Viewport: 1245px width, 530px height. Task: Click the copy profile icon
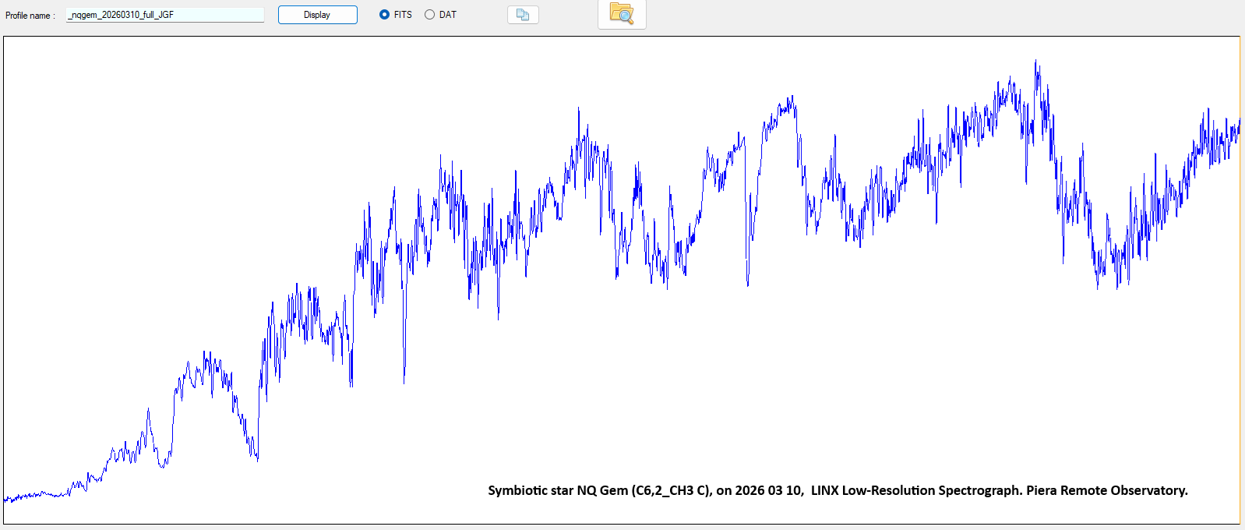tap(523, 15)
